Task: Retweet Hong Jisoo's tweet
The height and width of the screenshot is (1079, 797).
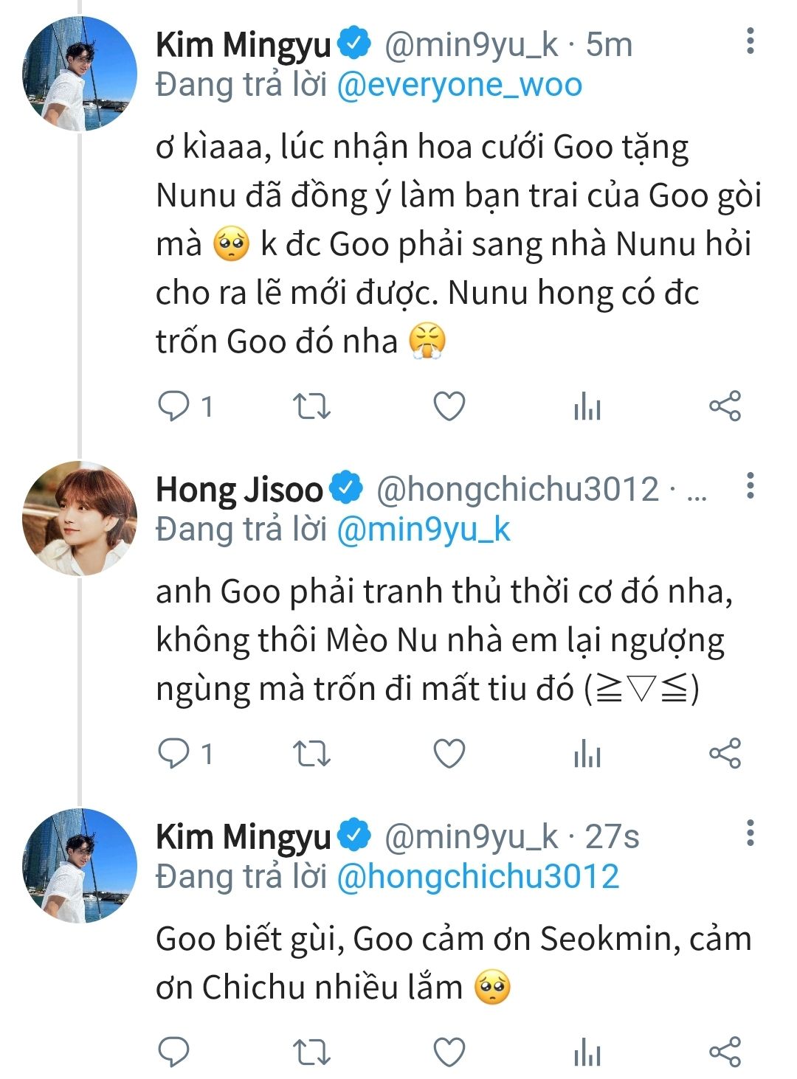Action: (x=311, y=754)
